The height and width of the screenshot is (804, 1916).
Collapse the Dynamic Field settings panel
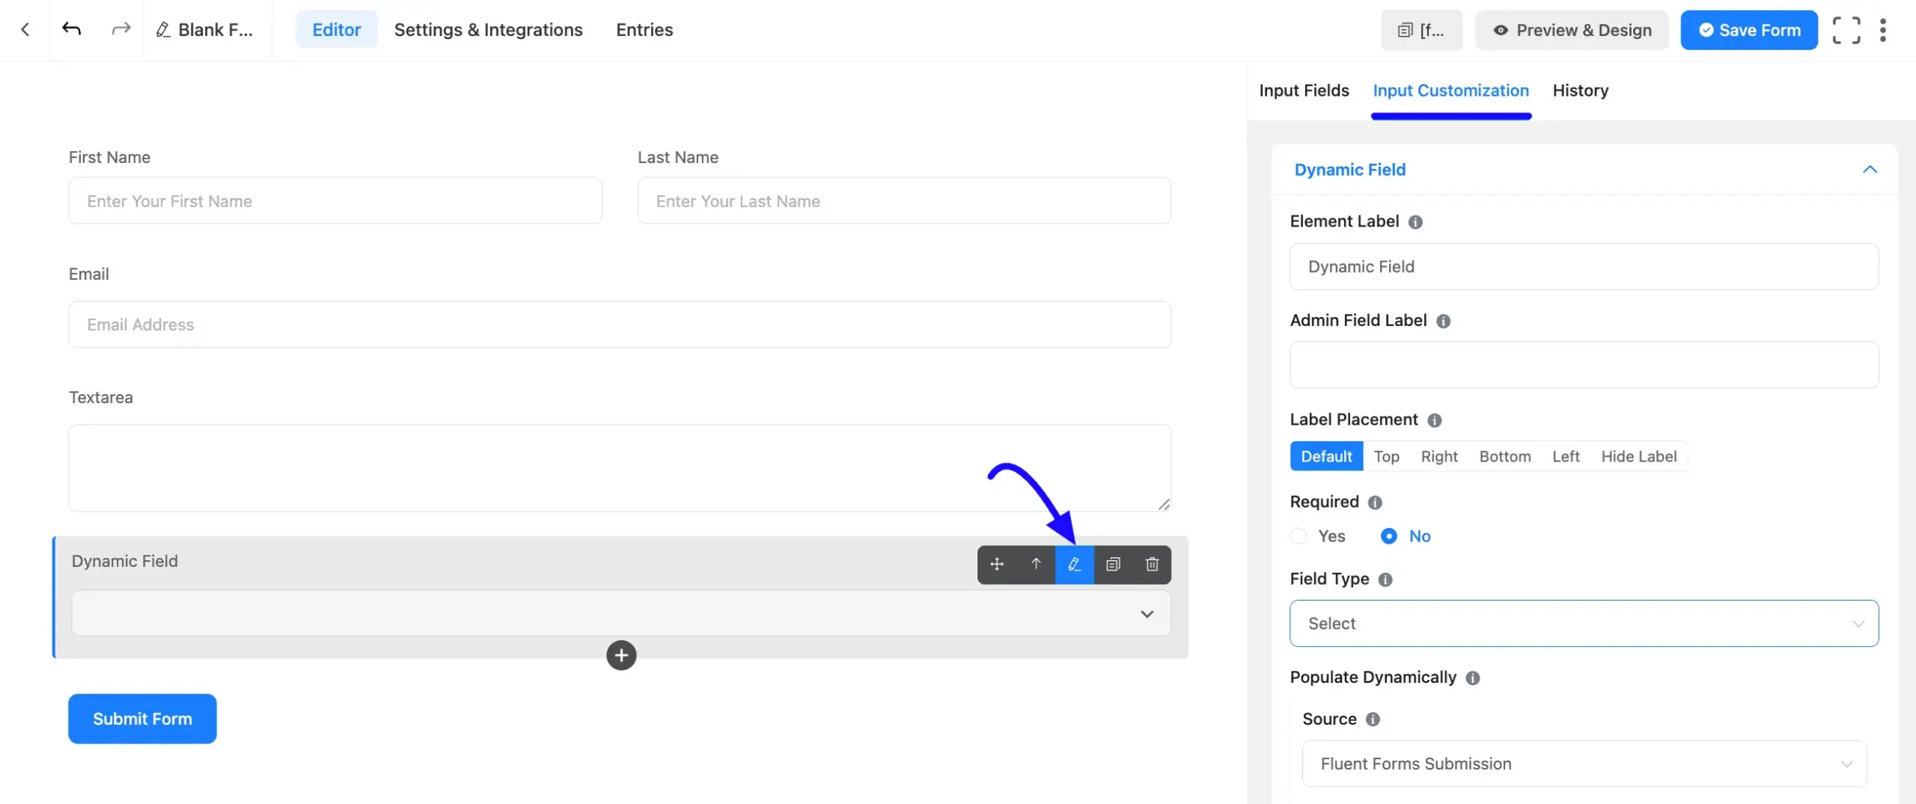pos(1870,170)
